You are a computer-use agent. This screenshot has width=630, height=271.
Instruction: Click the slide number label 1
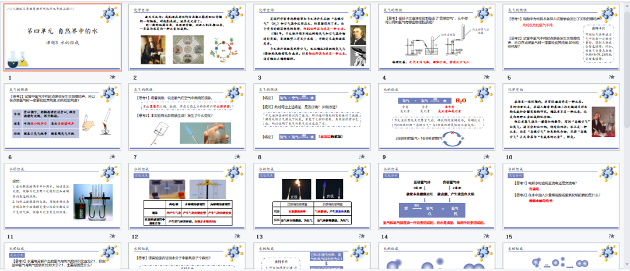pyautogui.click(x=10, y=78)
